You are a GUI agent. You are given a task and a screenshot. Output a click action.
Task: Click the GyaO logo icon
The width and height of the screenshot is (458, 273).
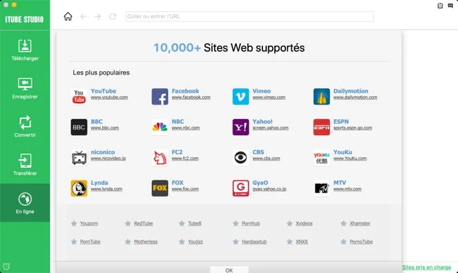(241, 188)
